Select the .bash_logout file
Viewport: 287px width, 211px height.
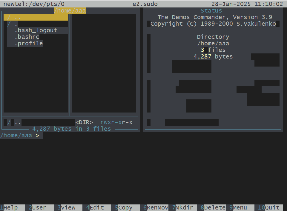[36, 30]
